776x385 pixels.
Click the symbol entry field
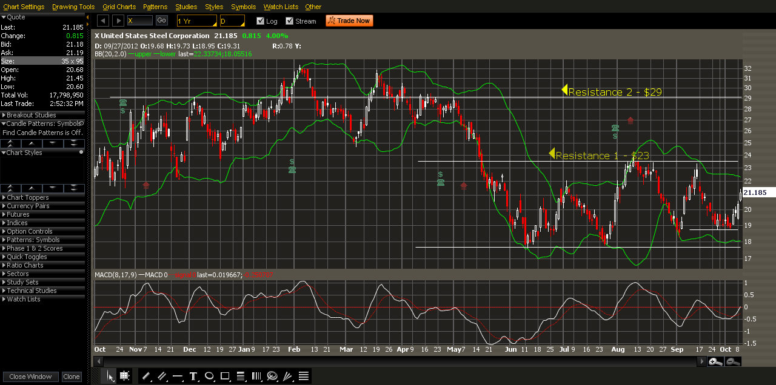point(140,21)
